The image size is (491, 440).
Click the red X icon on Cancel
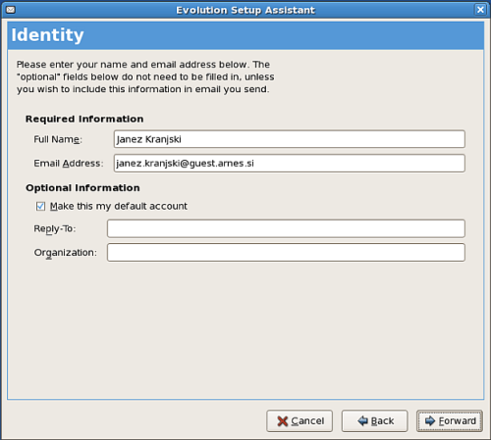[282, 421]
